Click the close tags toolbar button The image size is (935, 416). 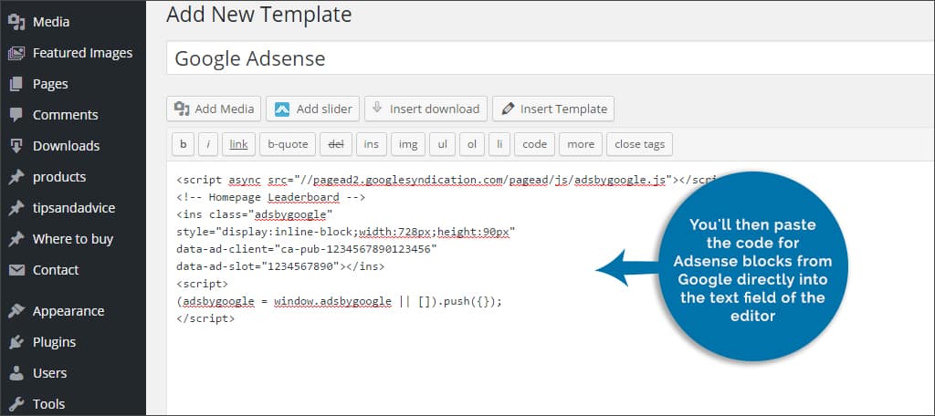pyautogui.click(x=640, y=144)
